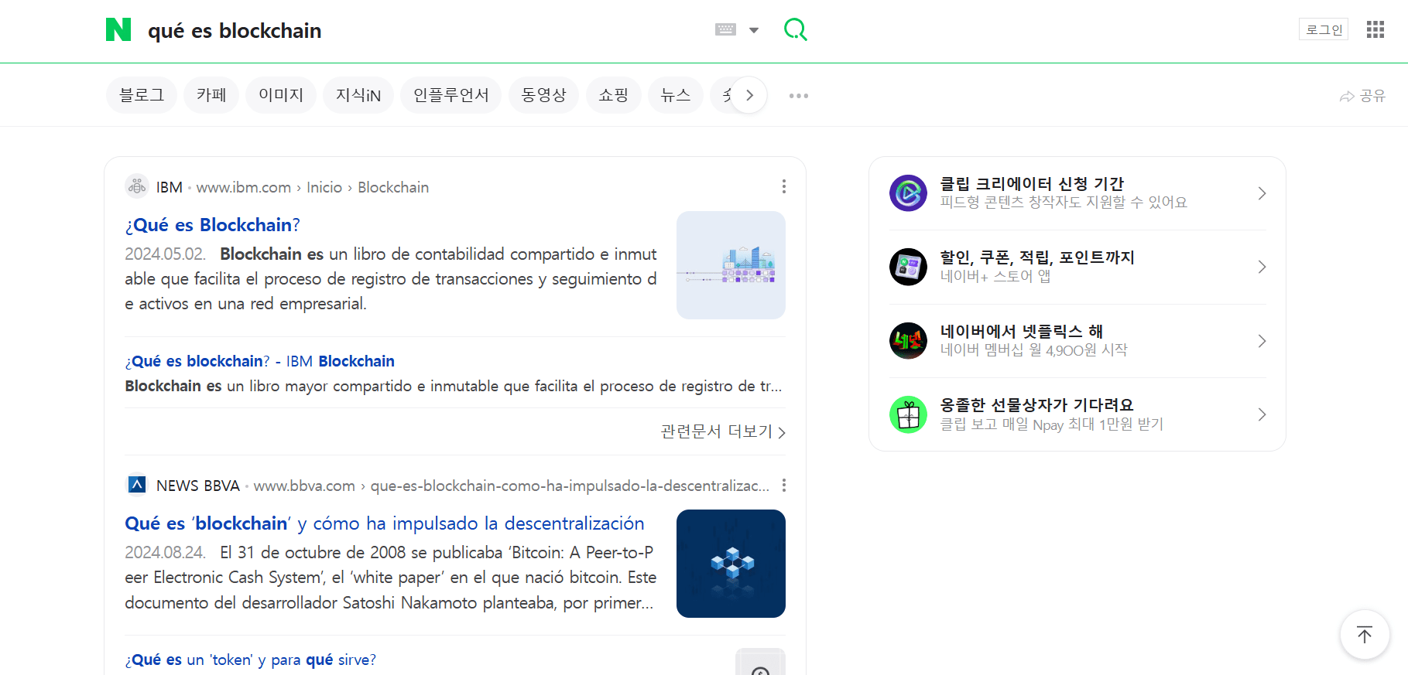
Task: Click chevron beside 할인, 쿠폰, 적립 row
Action: coord(1262,267)
